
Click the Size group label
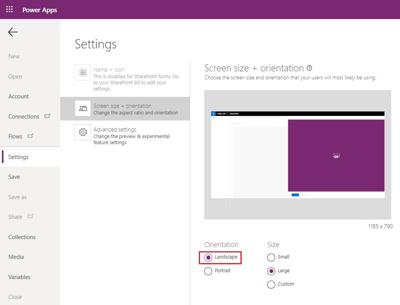pyautogui.click(x=273, y=245)
